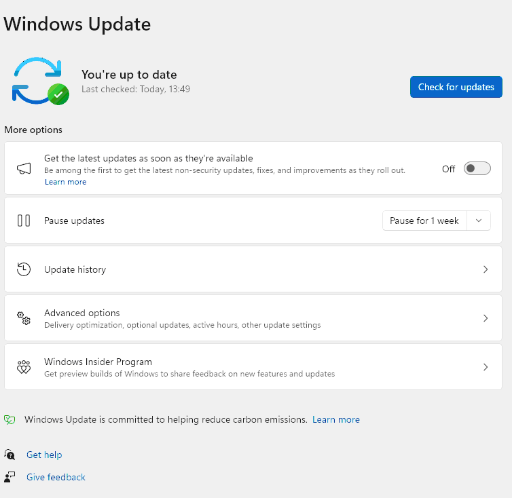The height and width of the screenshot is (498, 512).
Task: Click the Pause updates label
Action: tap(74, 221)
